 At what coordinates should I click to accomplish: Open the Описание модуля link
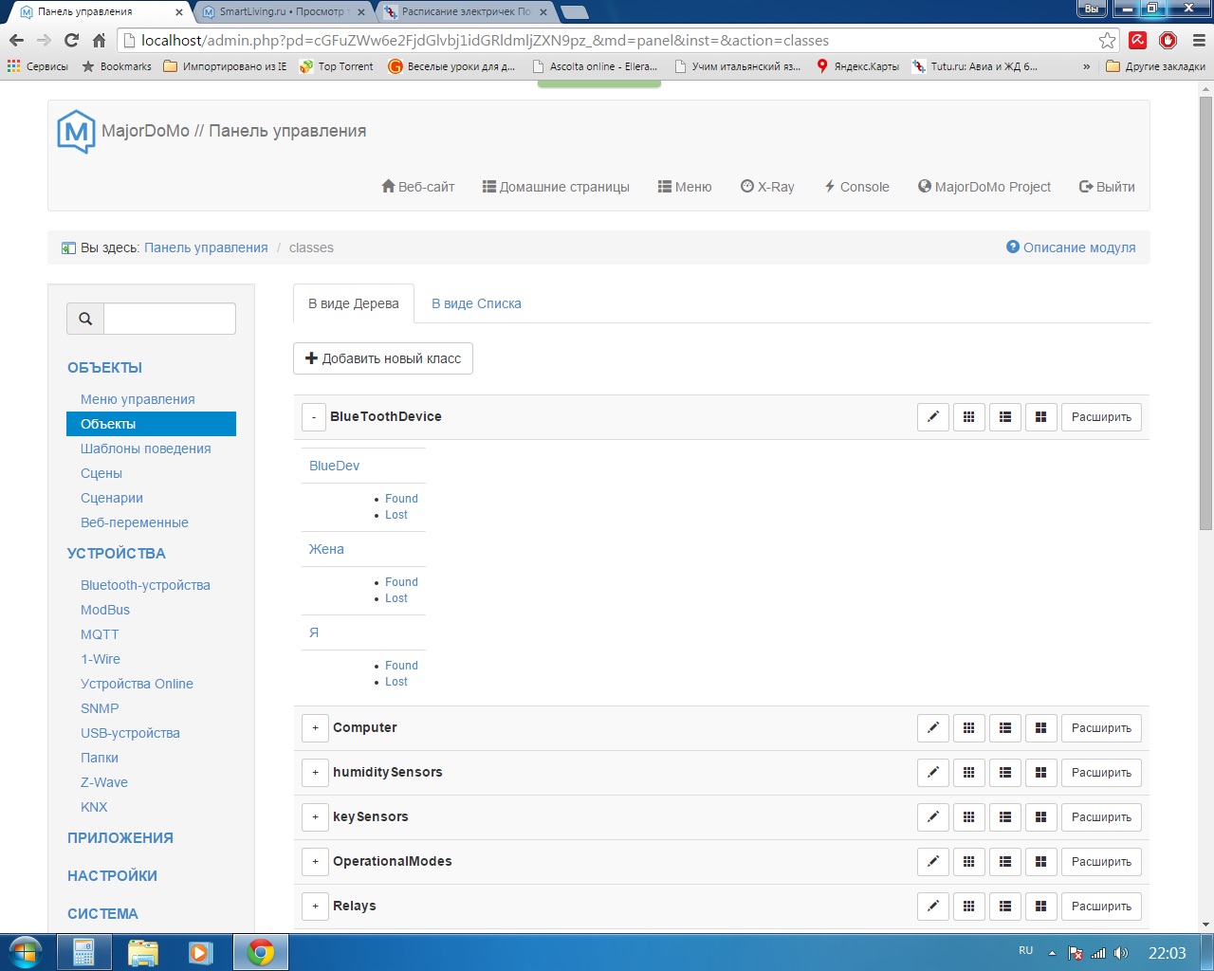click(x=1071, y=247)
